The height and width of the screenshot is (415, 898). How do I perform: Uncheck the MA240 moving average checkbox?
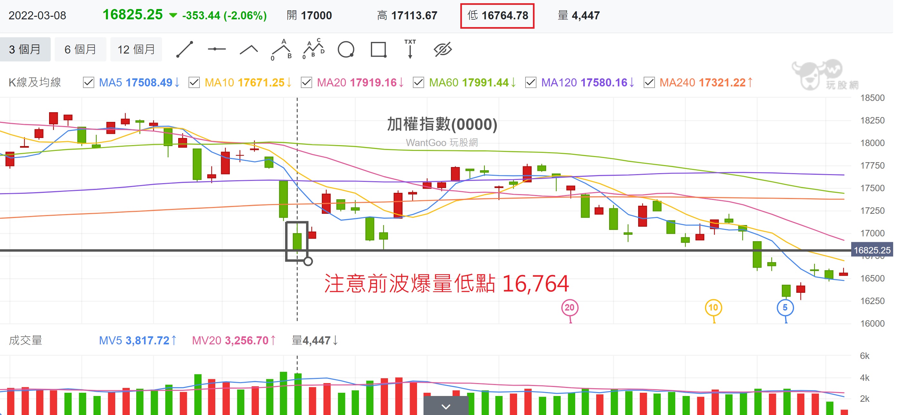point(649,83)
